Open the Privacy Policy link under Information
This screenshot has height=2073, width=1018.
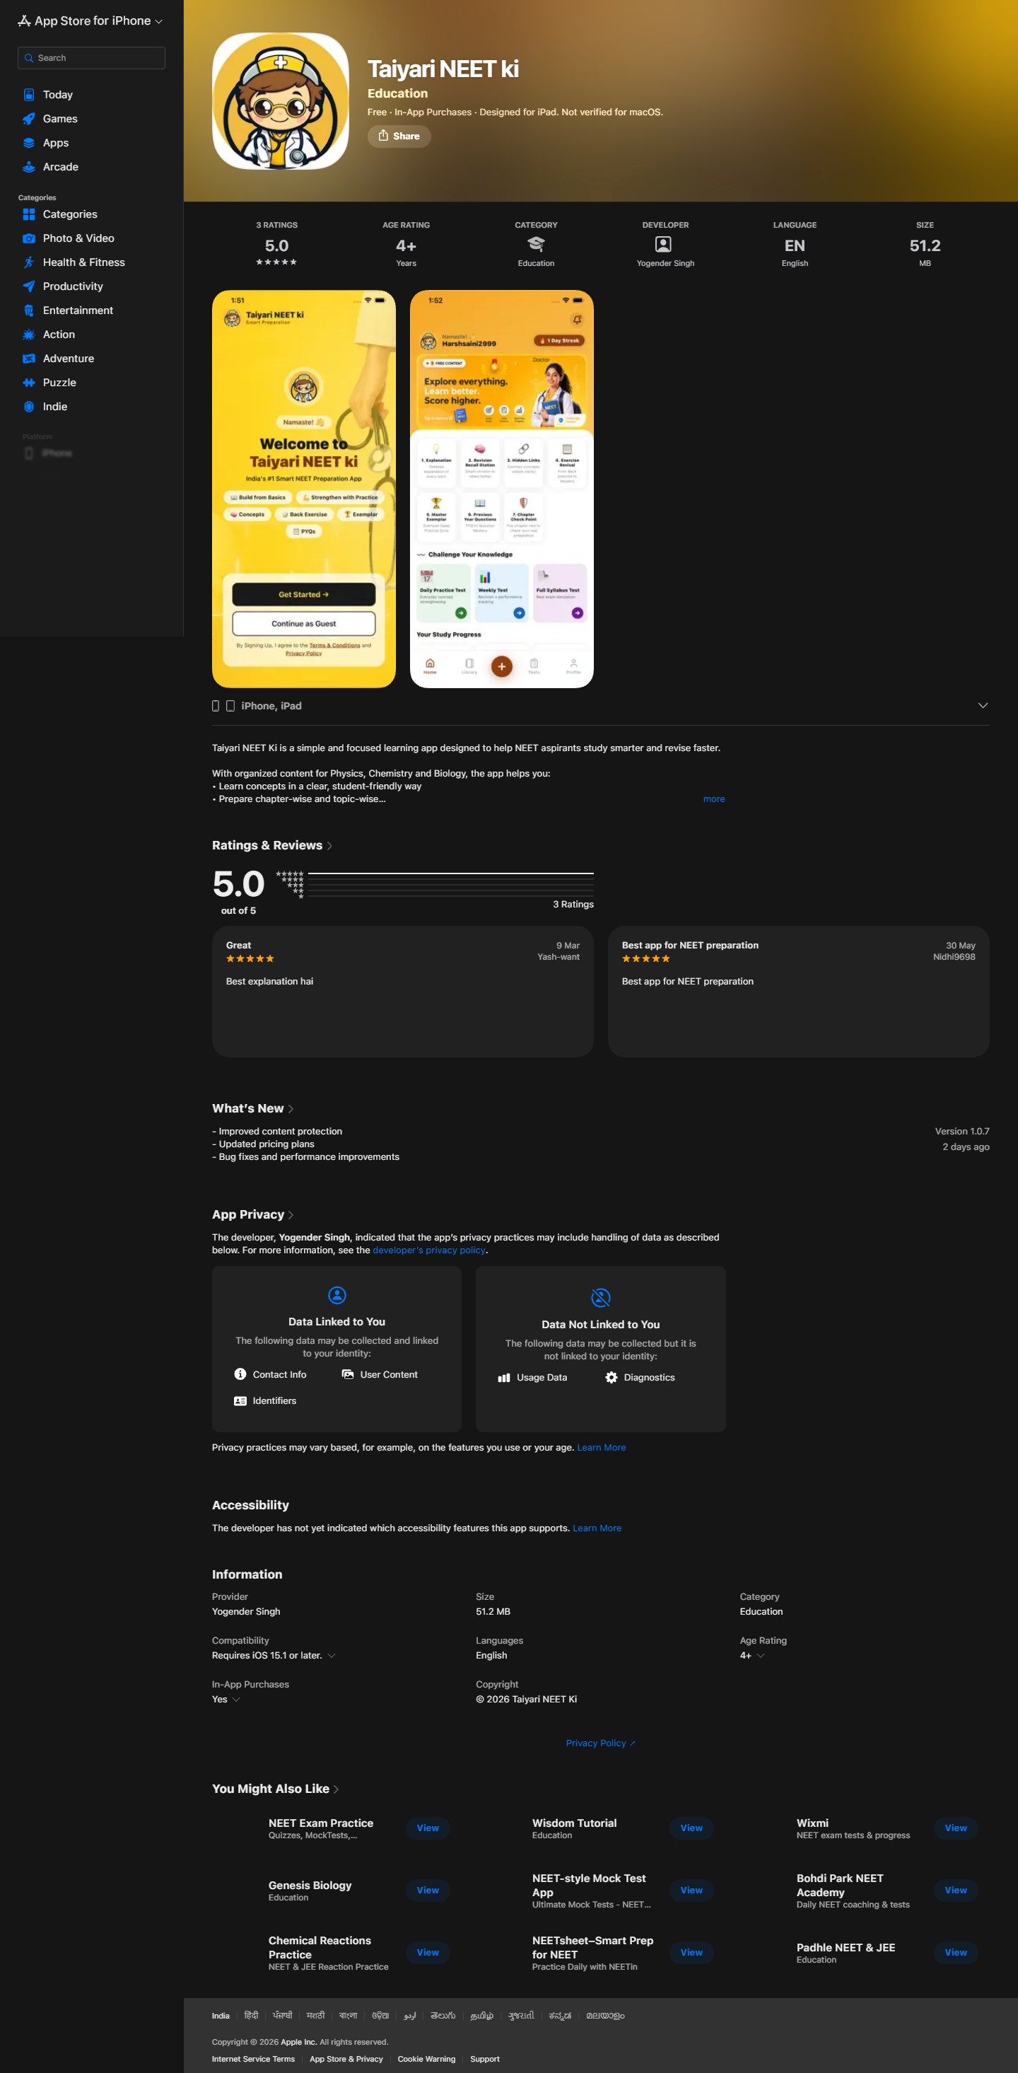point(600,1743)
